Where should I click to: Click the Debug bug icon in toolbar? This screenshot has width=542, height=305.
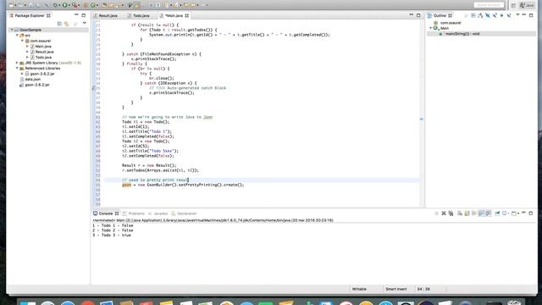(55, 5)
